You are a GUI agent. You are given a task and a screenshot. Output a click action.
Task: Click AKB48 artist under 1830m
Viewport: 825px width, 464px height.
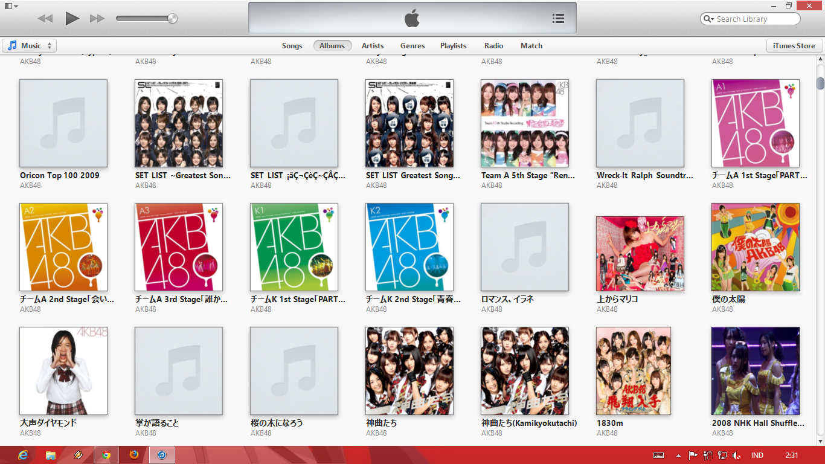click(x=607, y=433)
